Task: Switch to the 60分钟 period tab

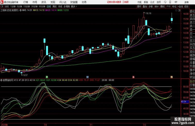Action: coord(42,6)
